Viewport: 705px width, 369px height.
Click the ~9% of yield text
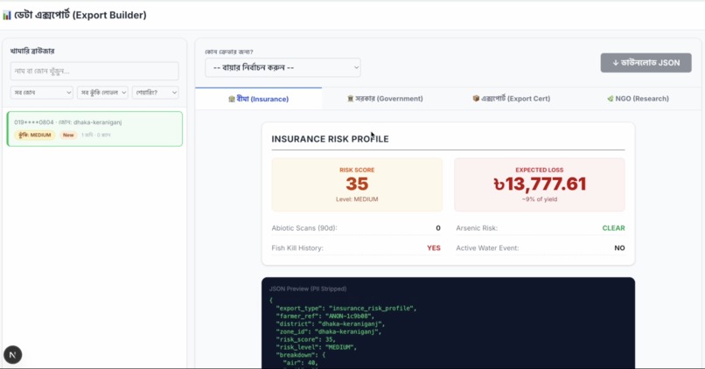pyautogui.click(x=540, y=199)
